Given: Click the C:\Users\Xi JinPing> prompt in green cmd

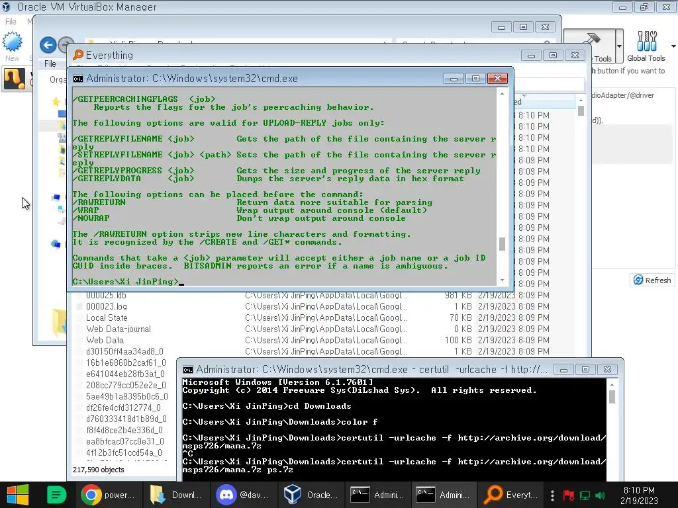Looking at the screenshot, I should click(125, 282).
